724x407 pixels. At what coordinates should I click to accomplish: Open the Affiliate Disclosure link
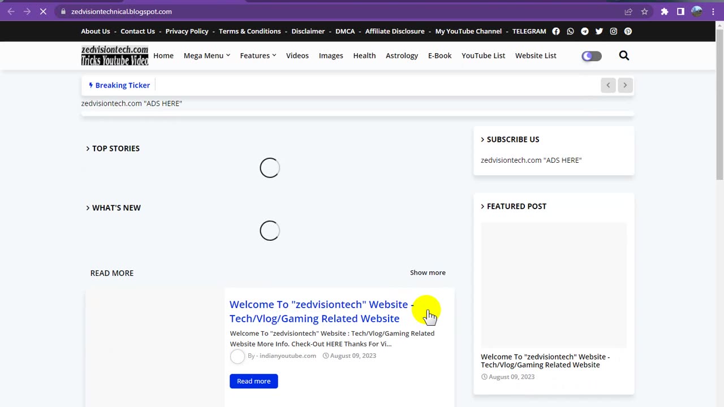coord(395,31)
